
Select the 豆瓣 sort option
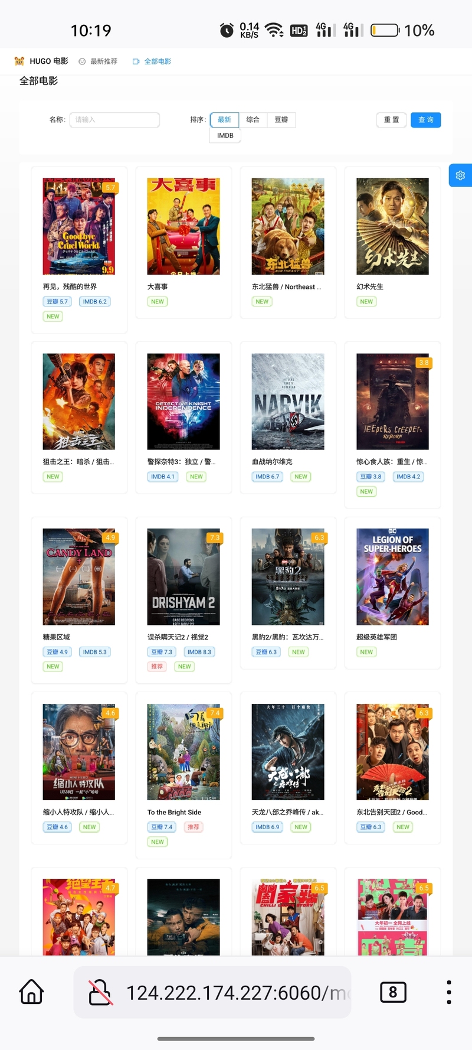tap(281, 120)
